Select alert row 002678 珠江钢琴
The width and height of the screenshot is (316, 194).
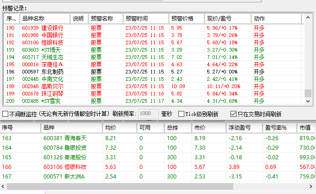click(x=154, y=94)
